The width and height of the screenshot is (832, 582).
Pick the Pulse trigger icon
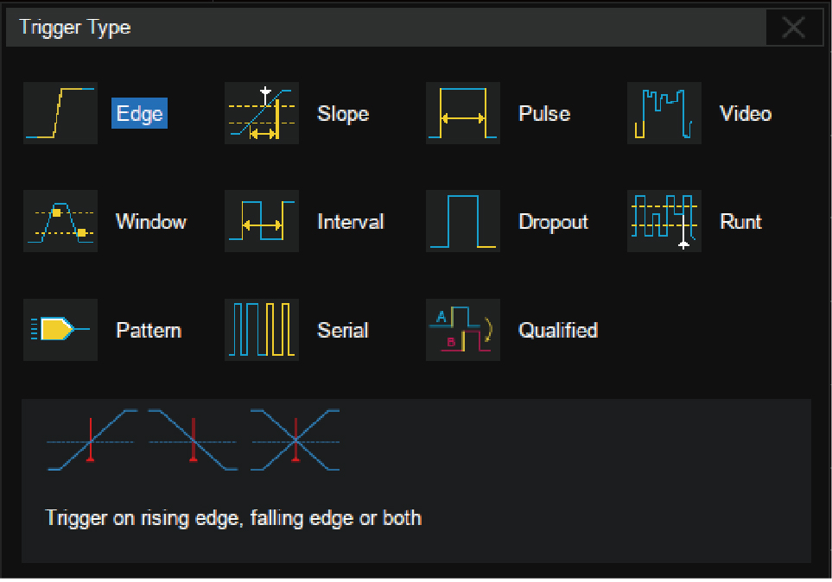click(462, 113)
